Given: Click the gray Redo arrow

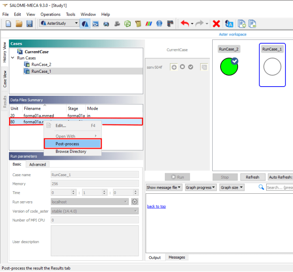Looking at the screenshot, I should [200, 23].
